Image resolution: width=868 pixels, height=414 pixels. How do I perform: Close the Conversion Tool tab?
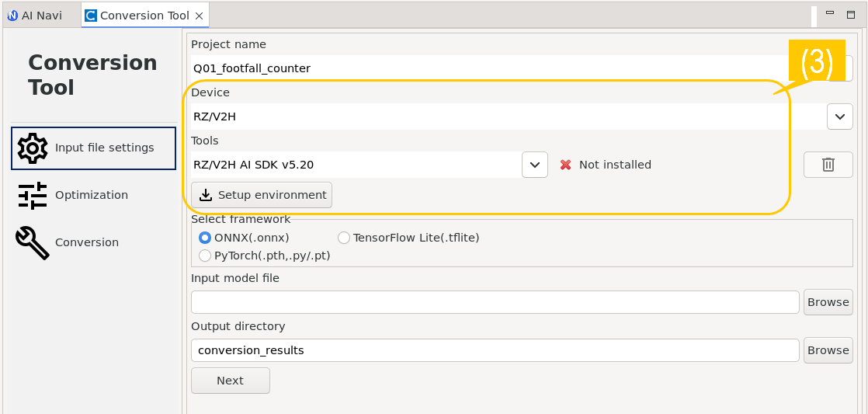coord(200,16)
